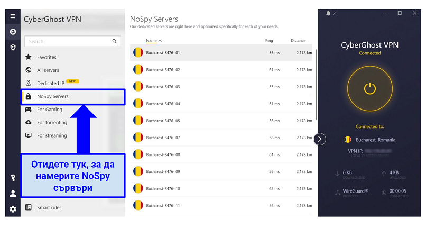The image size is (426, 228).
Task: Click the flag beside Bucharest-S476-i11
Action: pyautogui.click(x=138, y=205)
